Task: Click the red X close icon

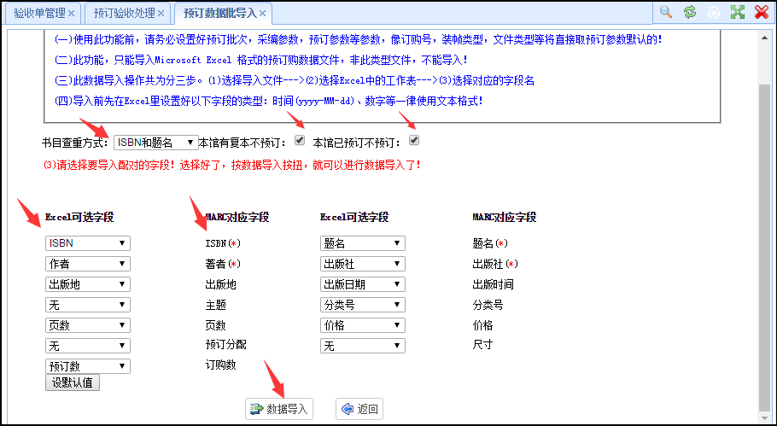Action: tap(762, 12)
